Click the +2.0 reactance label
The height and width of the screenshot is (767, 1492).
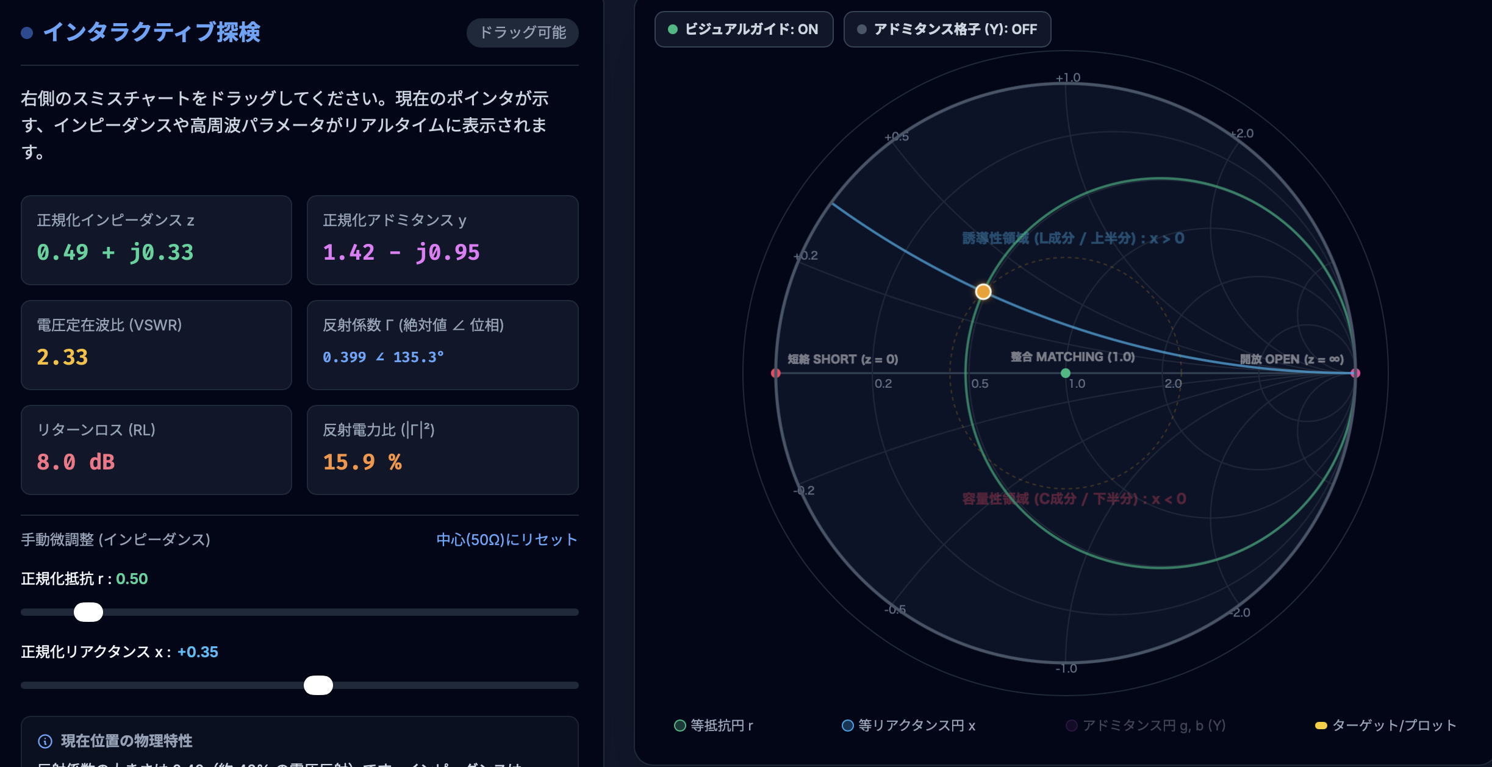click(1242, 133)
